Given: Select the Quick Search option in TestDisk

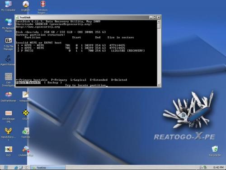Looking at the screenshot, I should click(28, 83).
